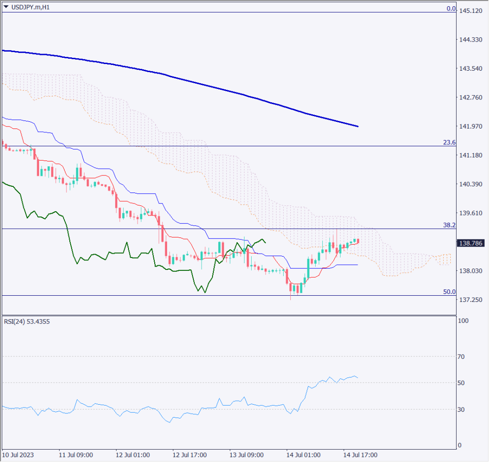Viewport: 489px width, 462px height.
Task: Select the RSI 70 level on the scale
Action: click(462, 356)
